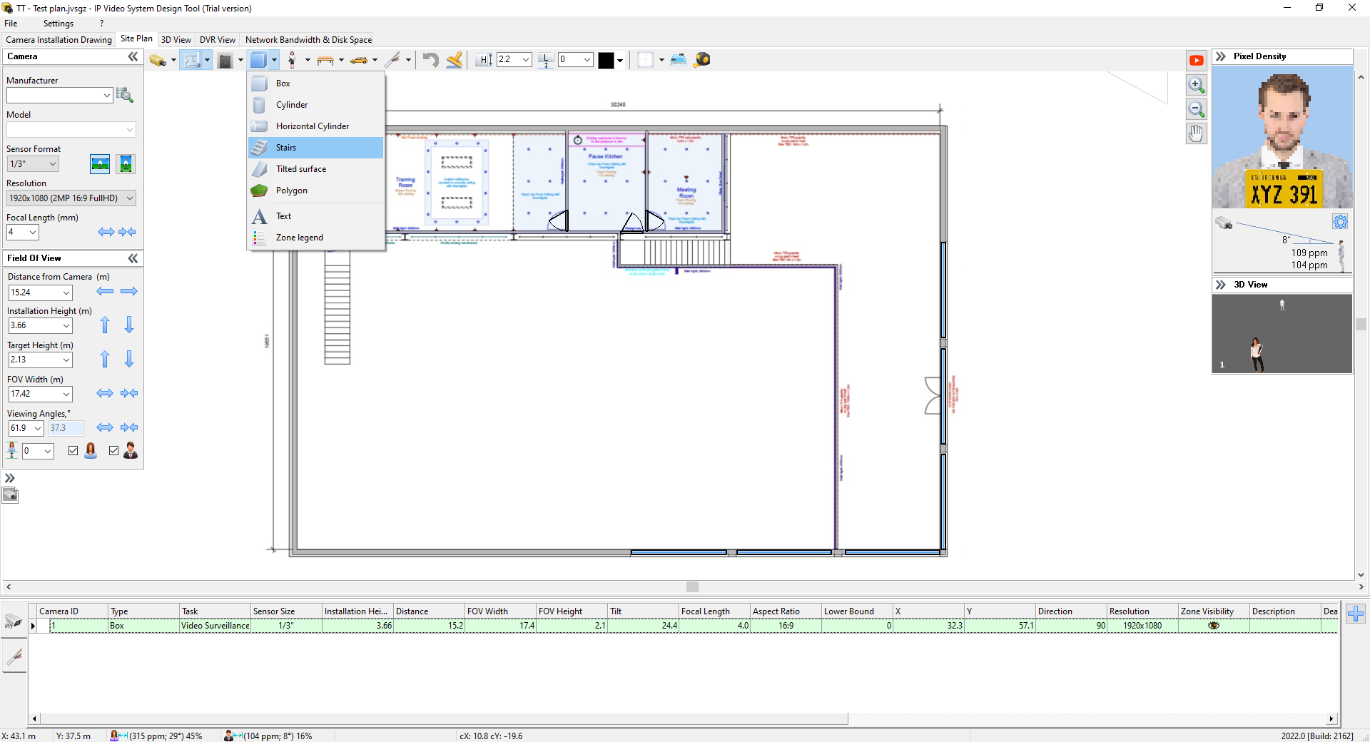Click the undo arrow in toolbar

click(x=430, y=60)
